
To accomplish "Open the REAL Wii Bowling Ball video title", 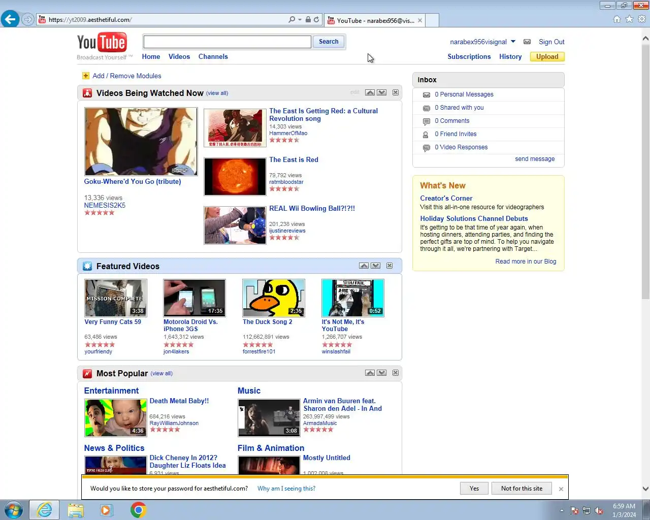I will pos(312,208).
